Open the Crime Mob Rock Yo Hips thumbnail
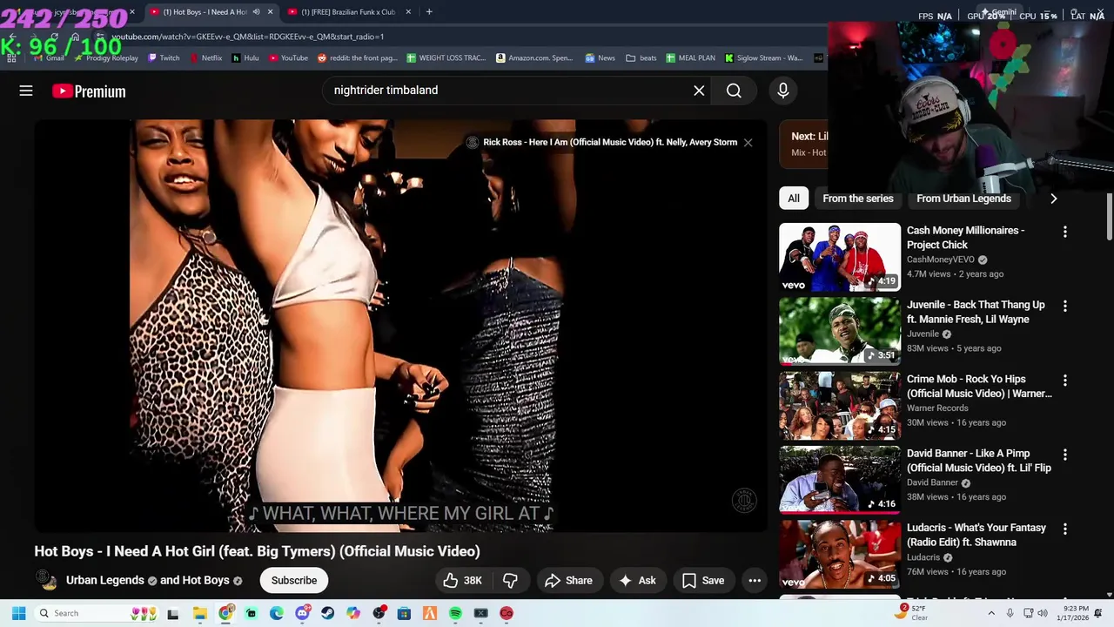 [840, 406]
